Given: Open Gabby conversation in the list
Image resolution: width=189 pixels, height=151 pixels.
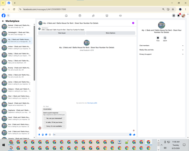Looking at the screenshot, I should pyautogui.click(x=17, y=55).
